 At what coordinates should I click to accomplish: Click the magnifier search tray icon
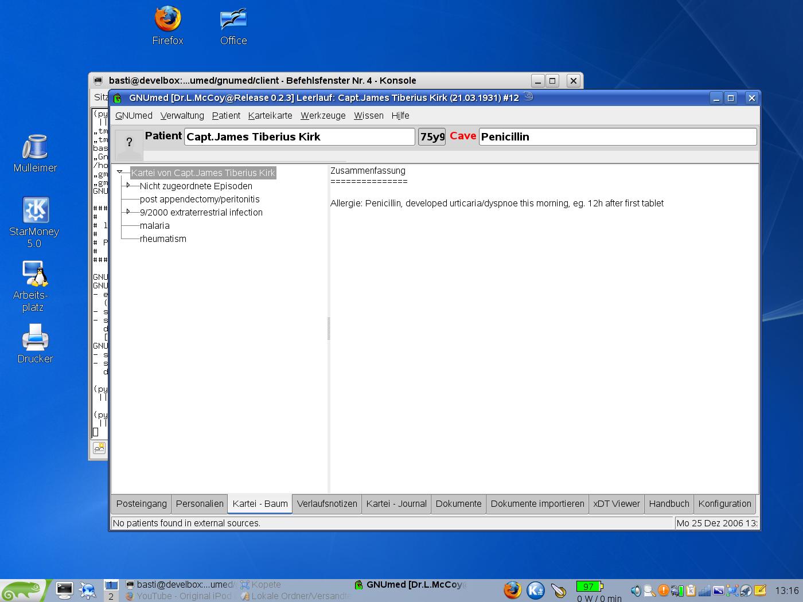pyautogui.click(x=649, y=591)
